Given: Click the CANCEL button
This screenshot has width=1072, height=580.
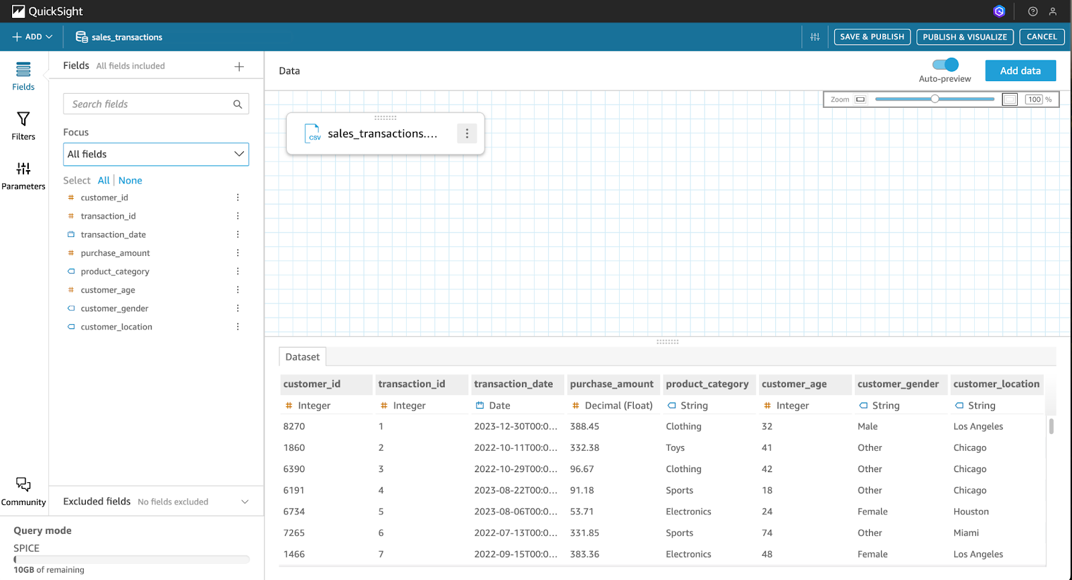Looking at the screenshot, I should 1042,37.
